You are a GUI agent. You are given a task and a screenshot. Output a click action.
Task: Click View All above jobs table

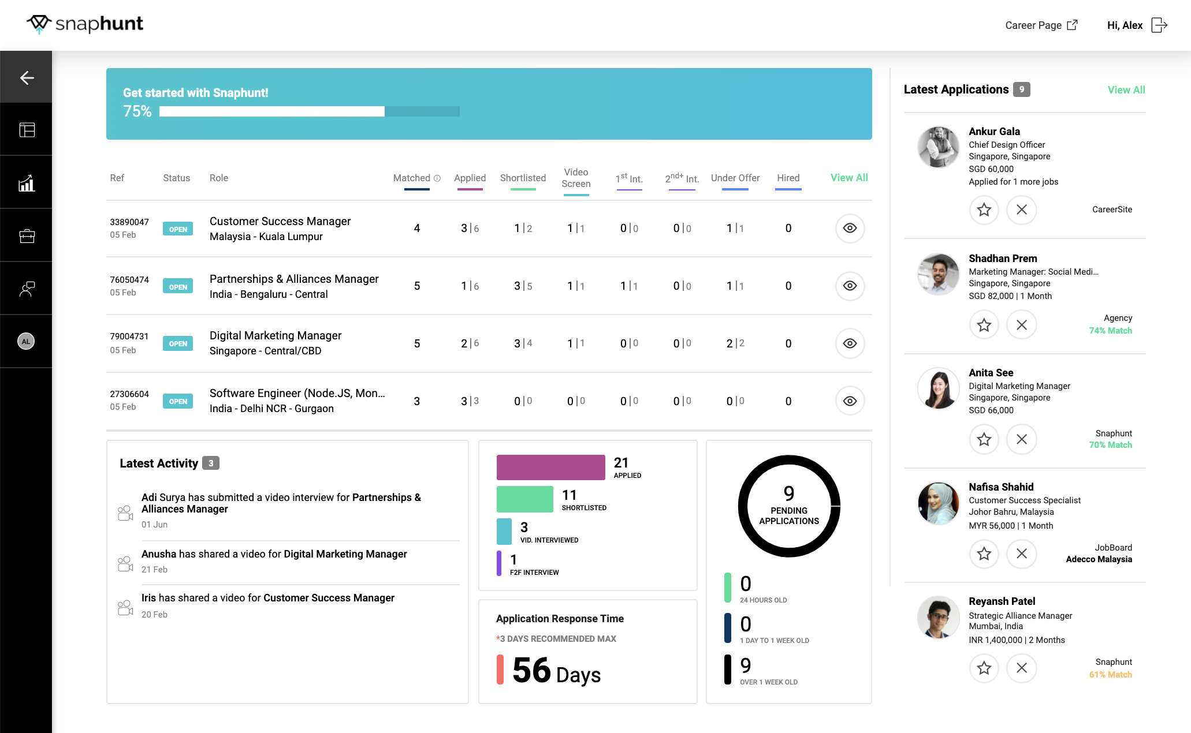[848, 178]
